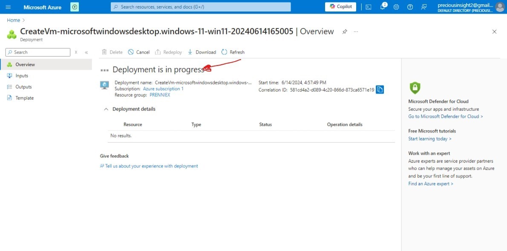
Task: Focus the global search resources box
Action: [201, 7]
